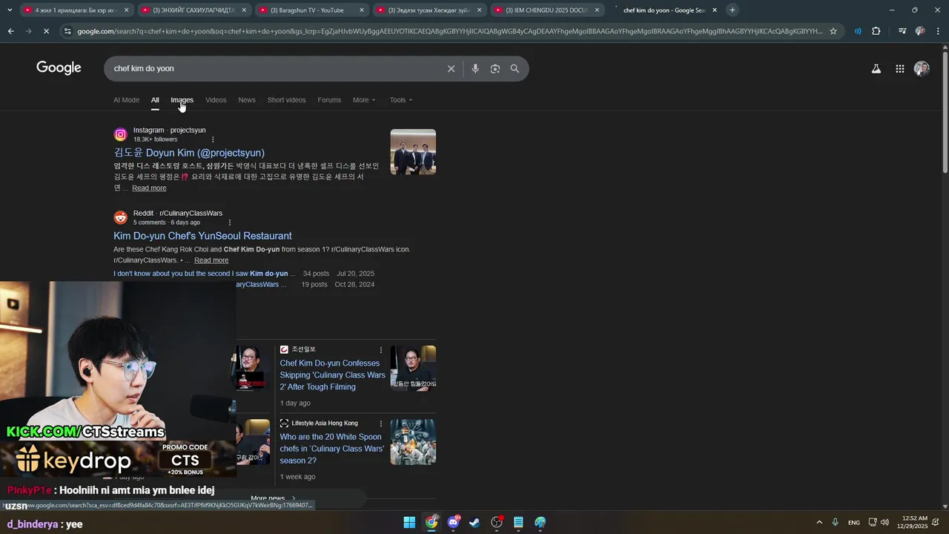
Task: Open the media control toolbar icon
Action: pos(902,31)
